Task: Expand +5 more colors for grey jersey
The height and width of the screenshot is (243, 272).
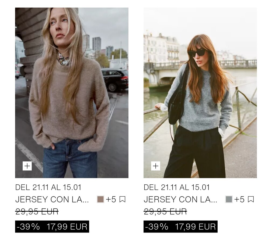Action: (x=239, y=199)
